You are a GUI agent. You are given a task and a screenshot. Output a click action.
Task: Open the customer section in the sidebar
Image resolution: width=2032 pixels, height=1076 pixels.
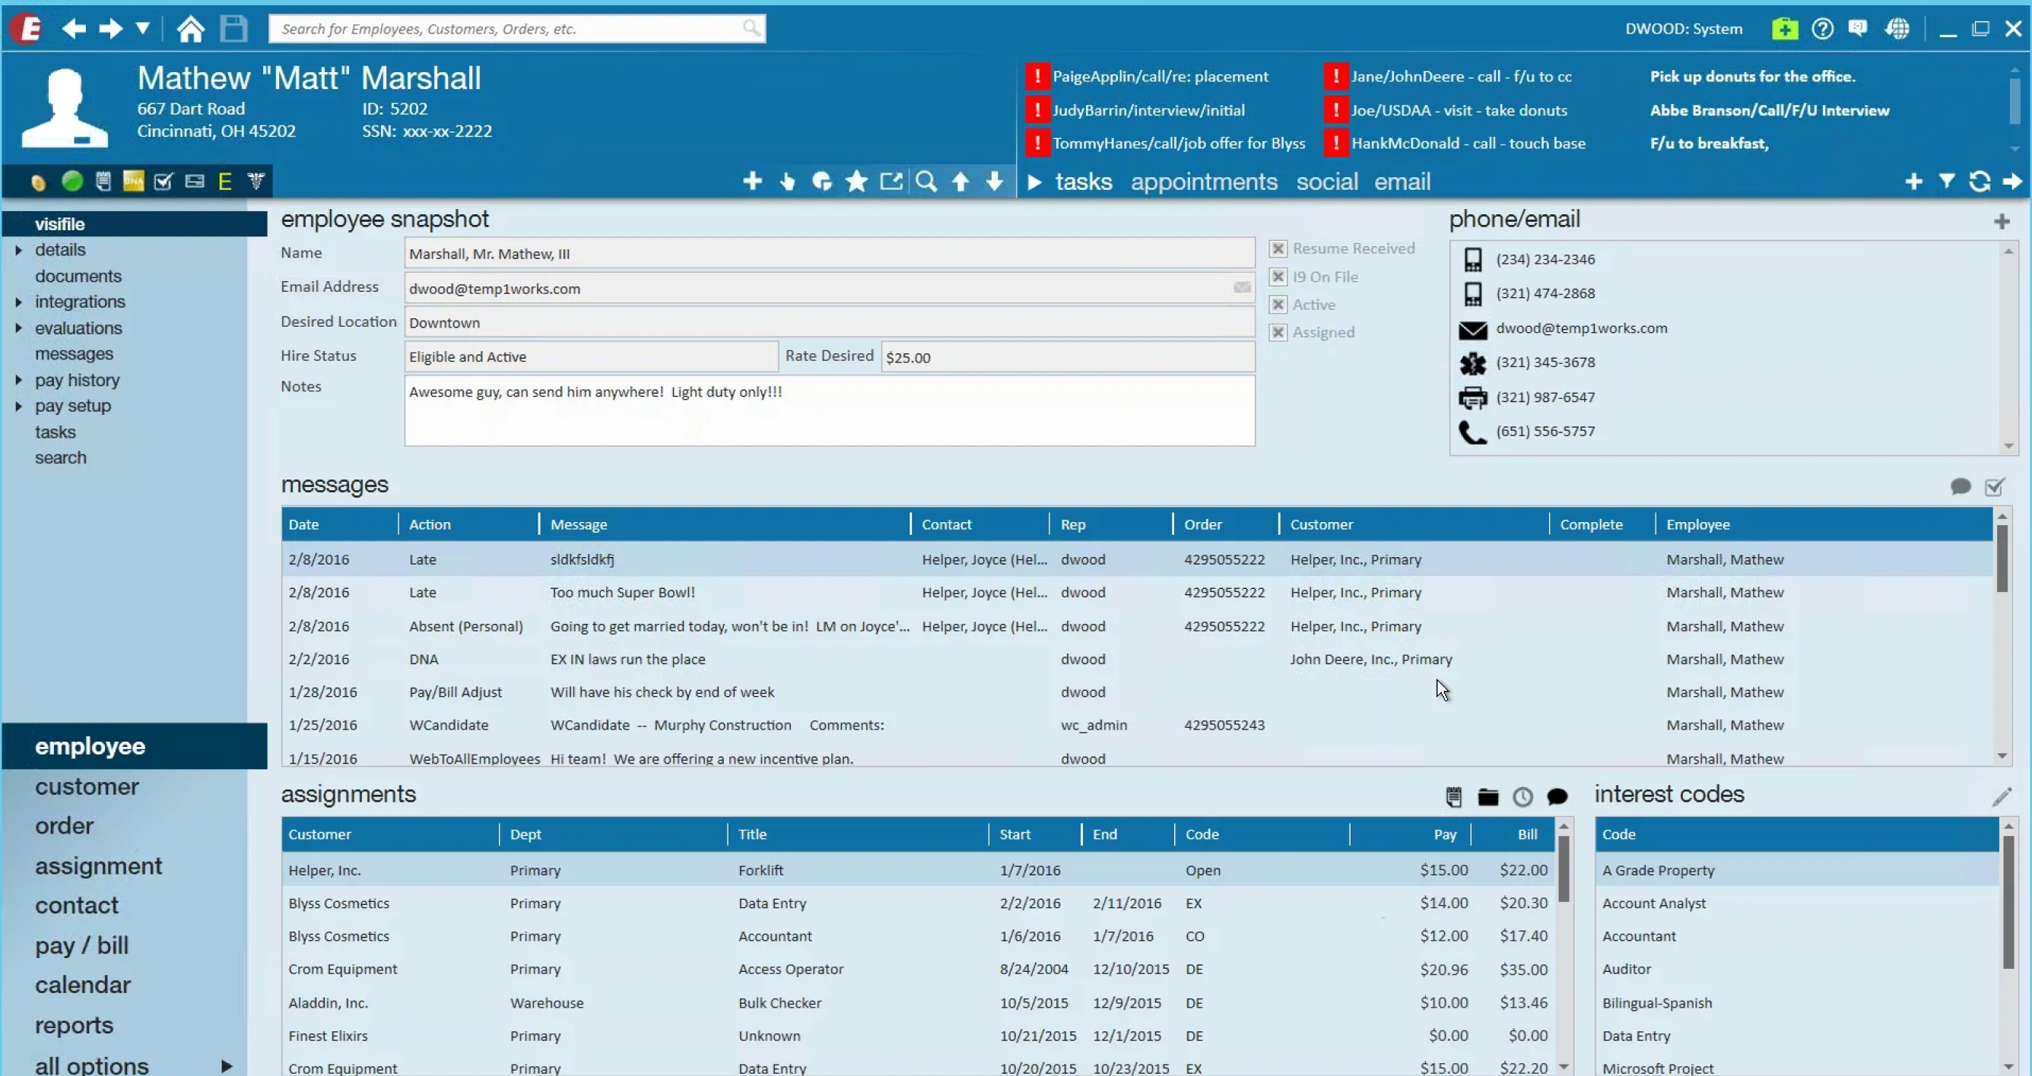tap(87, 786)
